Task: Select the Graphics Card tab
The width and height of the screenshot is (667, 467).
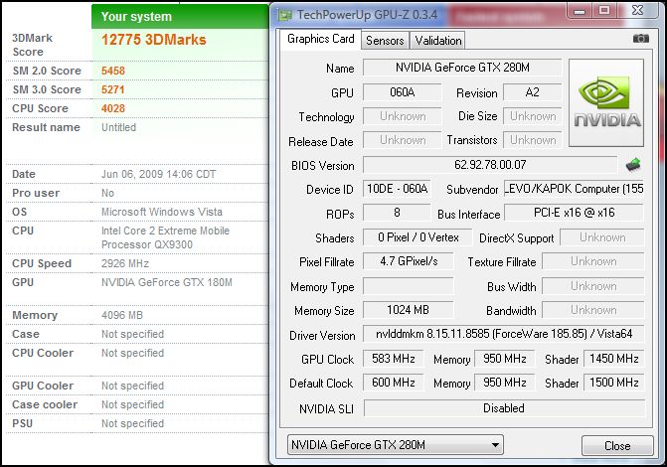Action: 321,39
